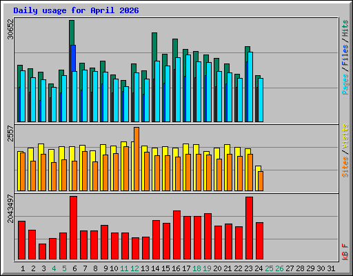Click the Sites legend label
The width and height of the screenshot is (353, 276).
[x=345, y=167]
